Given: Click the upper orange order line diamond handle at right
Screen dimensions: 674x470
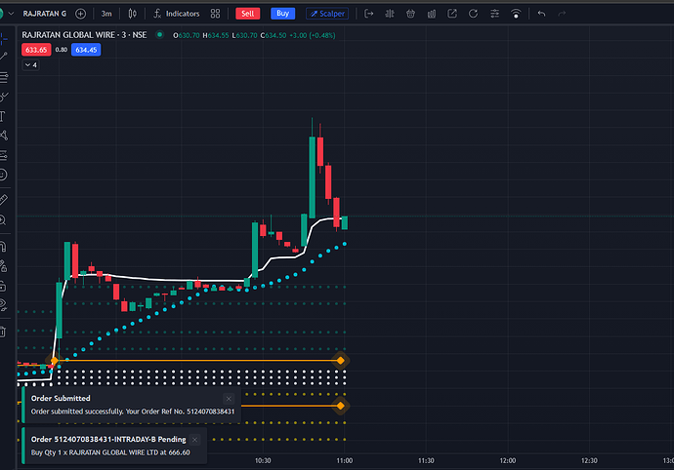Looking at the screenshot, I should point(341,361).
